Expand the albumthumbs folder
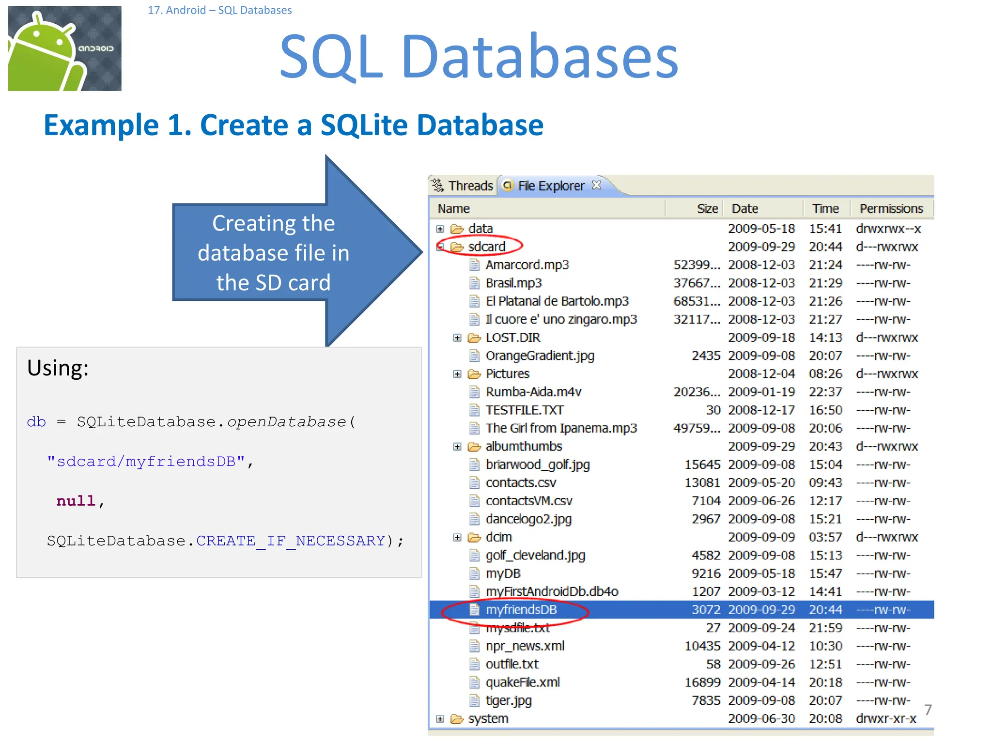 tap(457, 447)
